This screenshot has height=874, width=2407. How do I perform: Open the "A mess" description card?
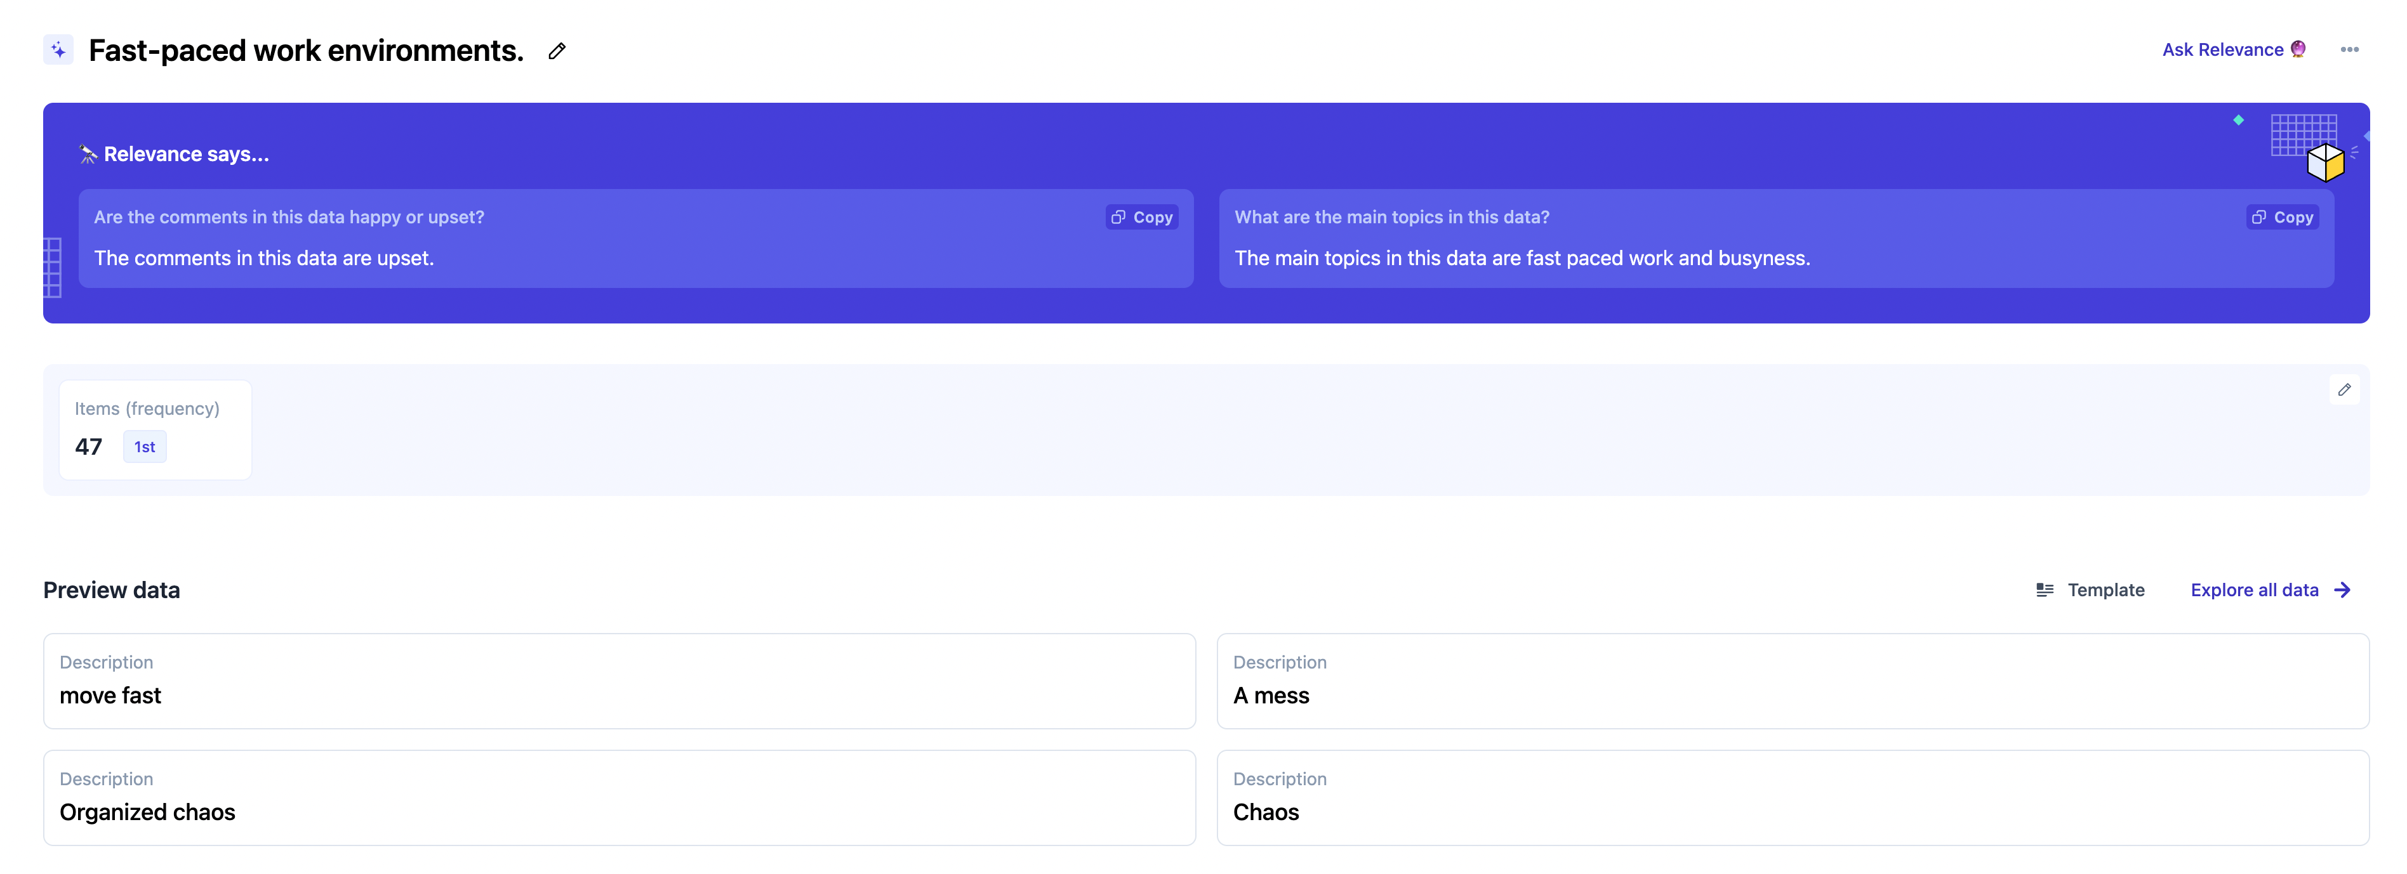pyautogui.click(x=1792, y=681)
